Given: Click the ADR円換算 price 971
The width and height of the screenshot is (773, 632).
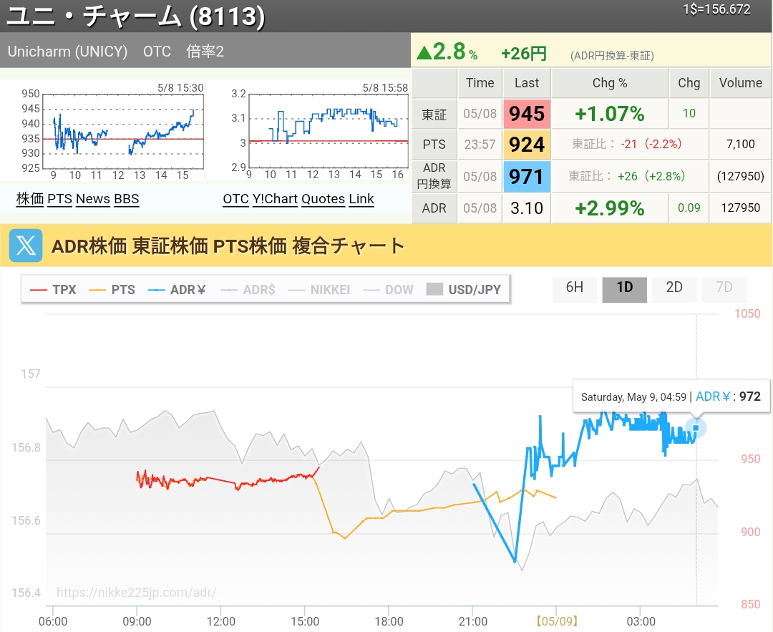Looking at the screenshot, I should tap(527, 177).
